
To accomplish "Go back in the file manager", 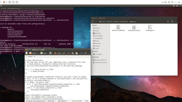I will (93, 22).
